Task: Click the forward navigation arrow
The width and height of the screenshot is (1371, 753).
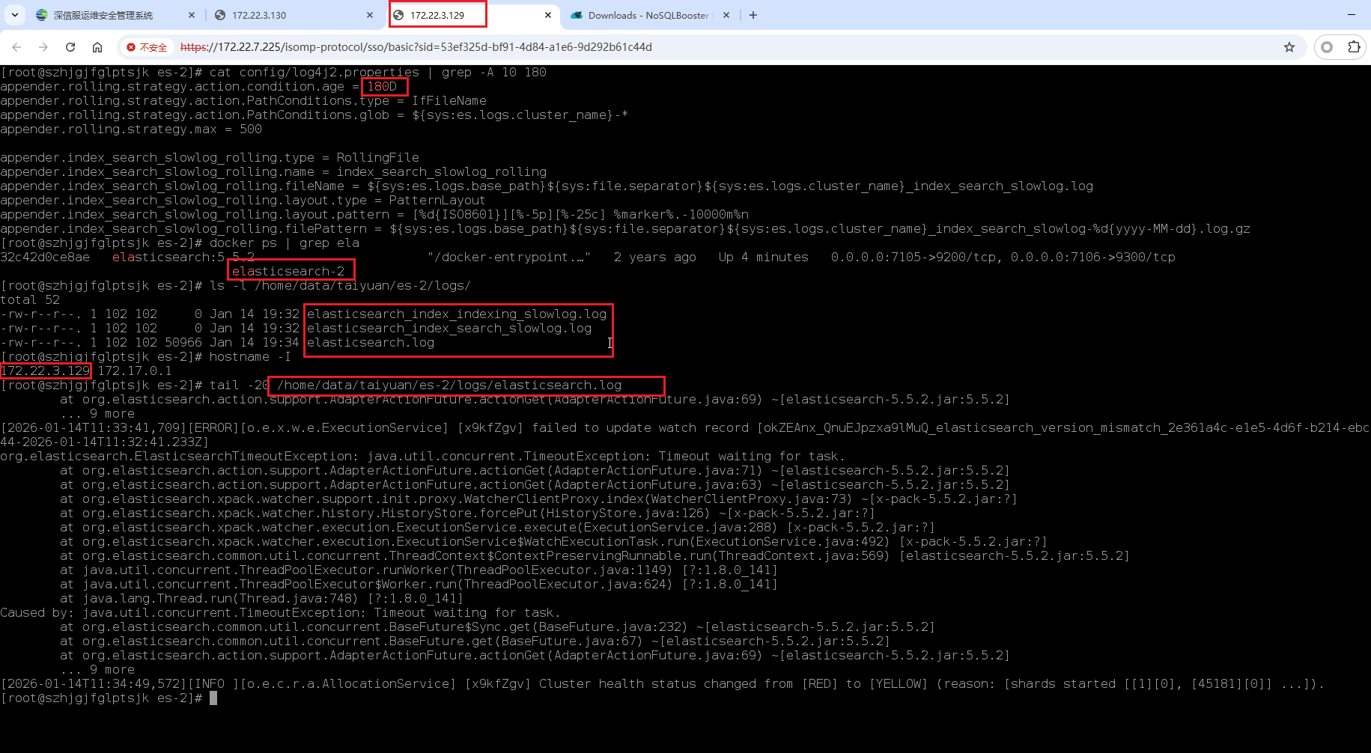Action: [43, 47]
